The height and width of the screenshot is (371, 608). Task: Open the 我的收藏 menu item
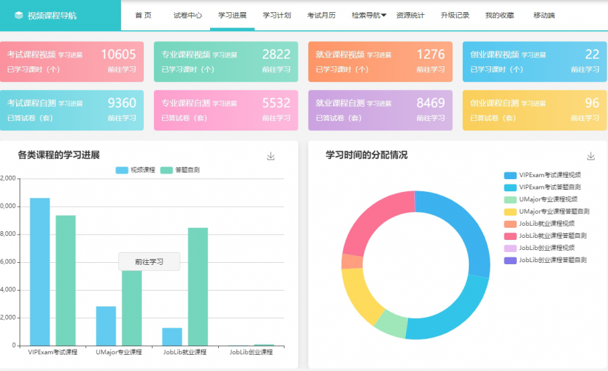click(x=499, y=16)
